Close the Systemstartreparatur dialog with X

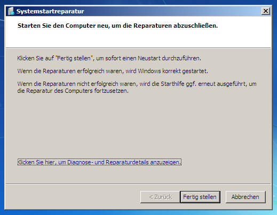[266, 11]
